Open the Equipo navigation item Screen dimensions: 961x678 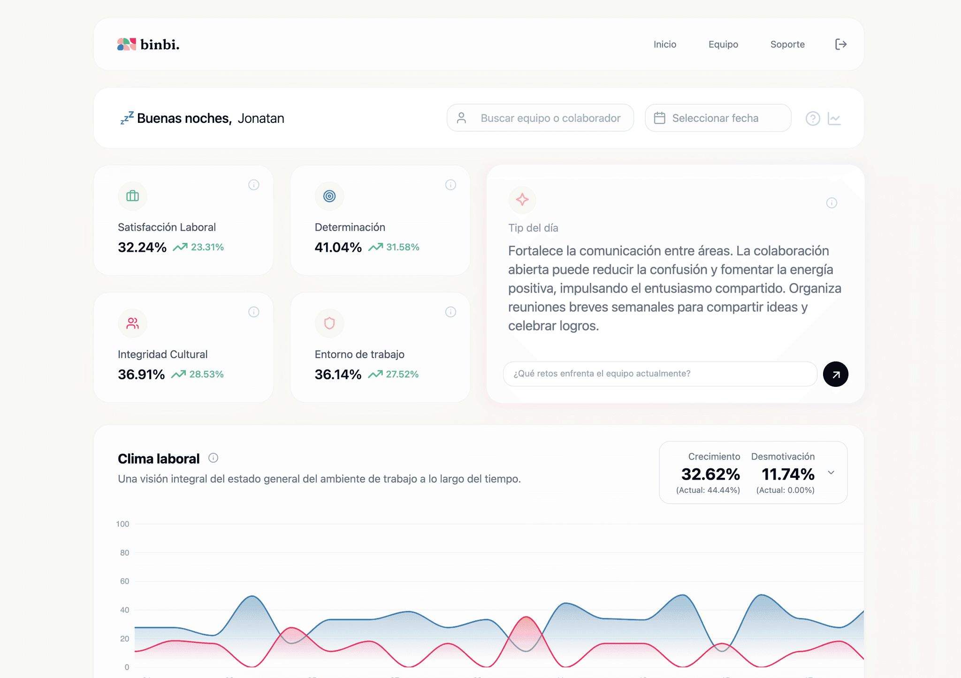coord(723,45)
